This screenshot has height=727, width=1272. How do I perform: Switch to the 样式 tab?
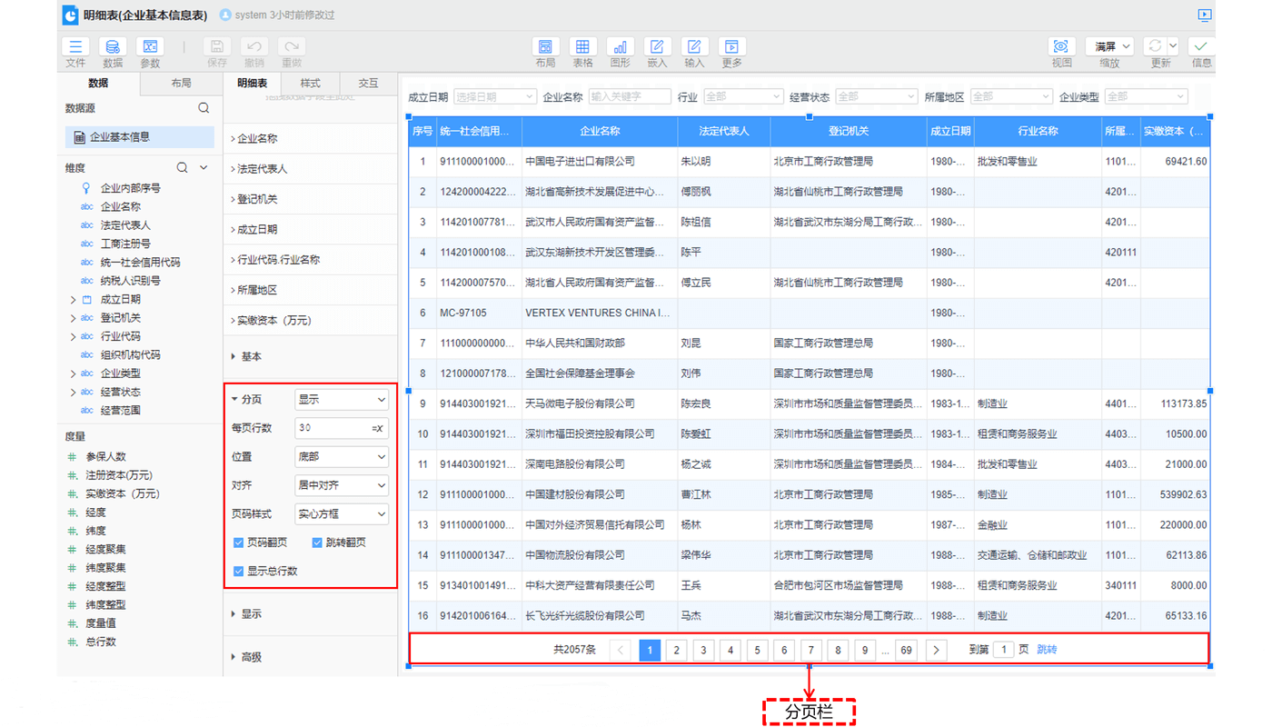click(x=310, y=83)
